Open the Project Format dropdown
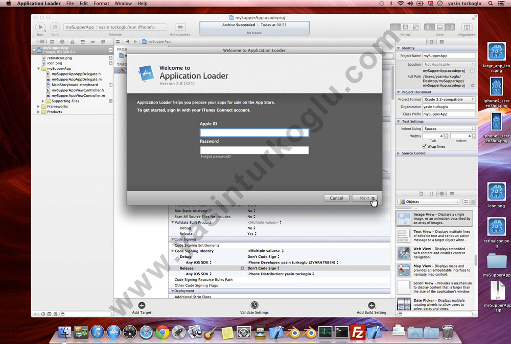The height and width of the screenshot is (344, 511). point(449,99)
